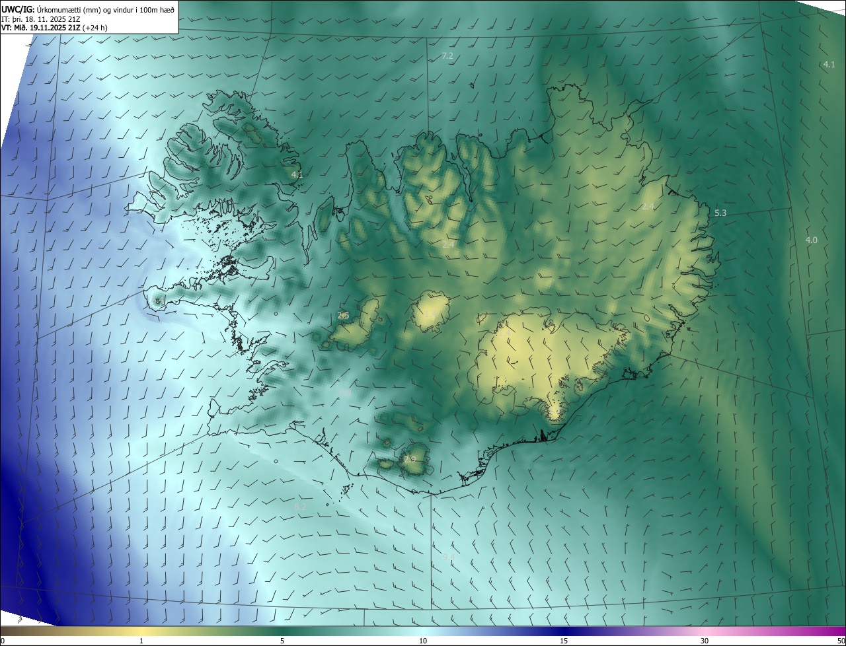Viewport: 846px width, 646px height.
Task: Click the '0' label on the color scale
Action: [3, 641]
